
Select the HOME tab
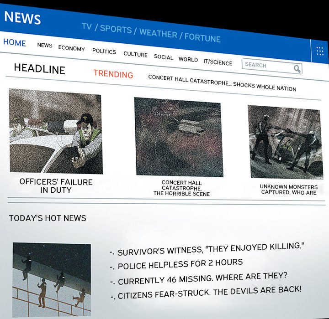[15, 42]
